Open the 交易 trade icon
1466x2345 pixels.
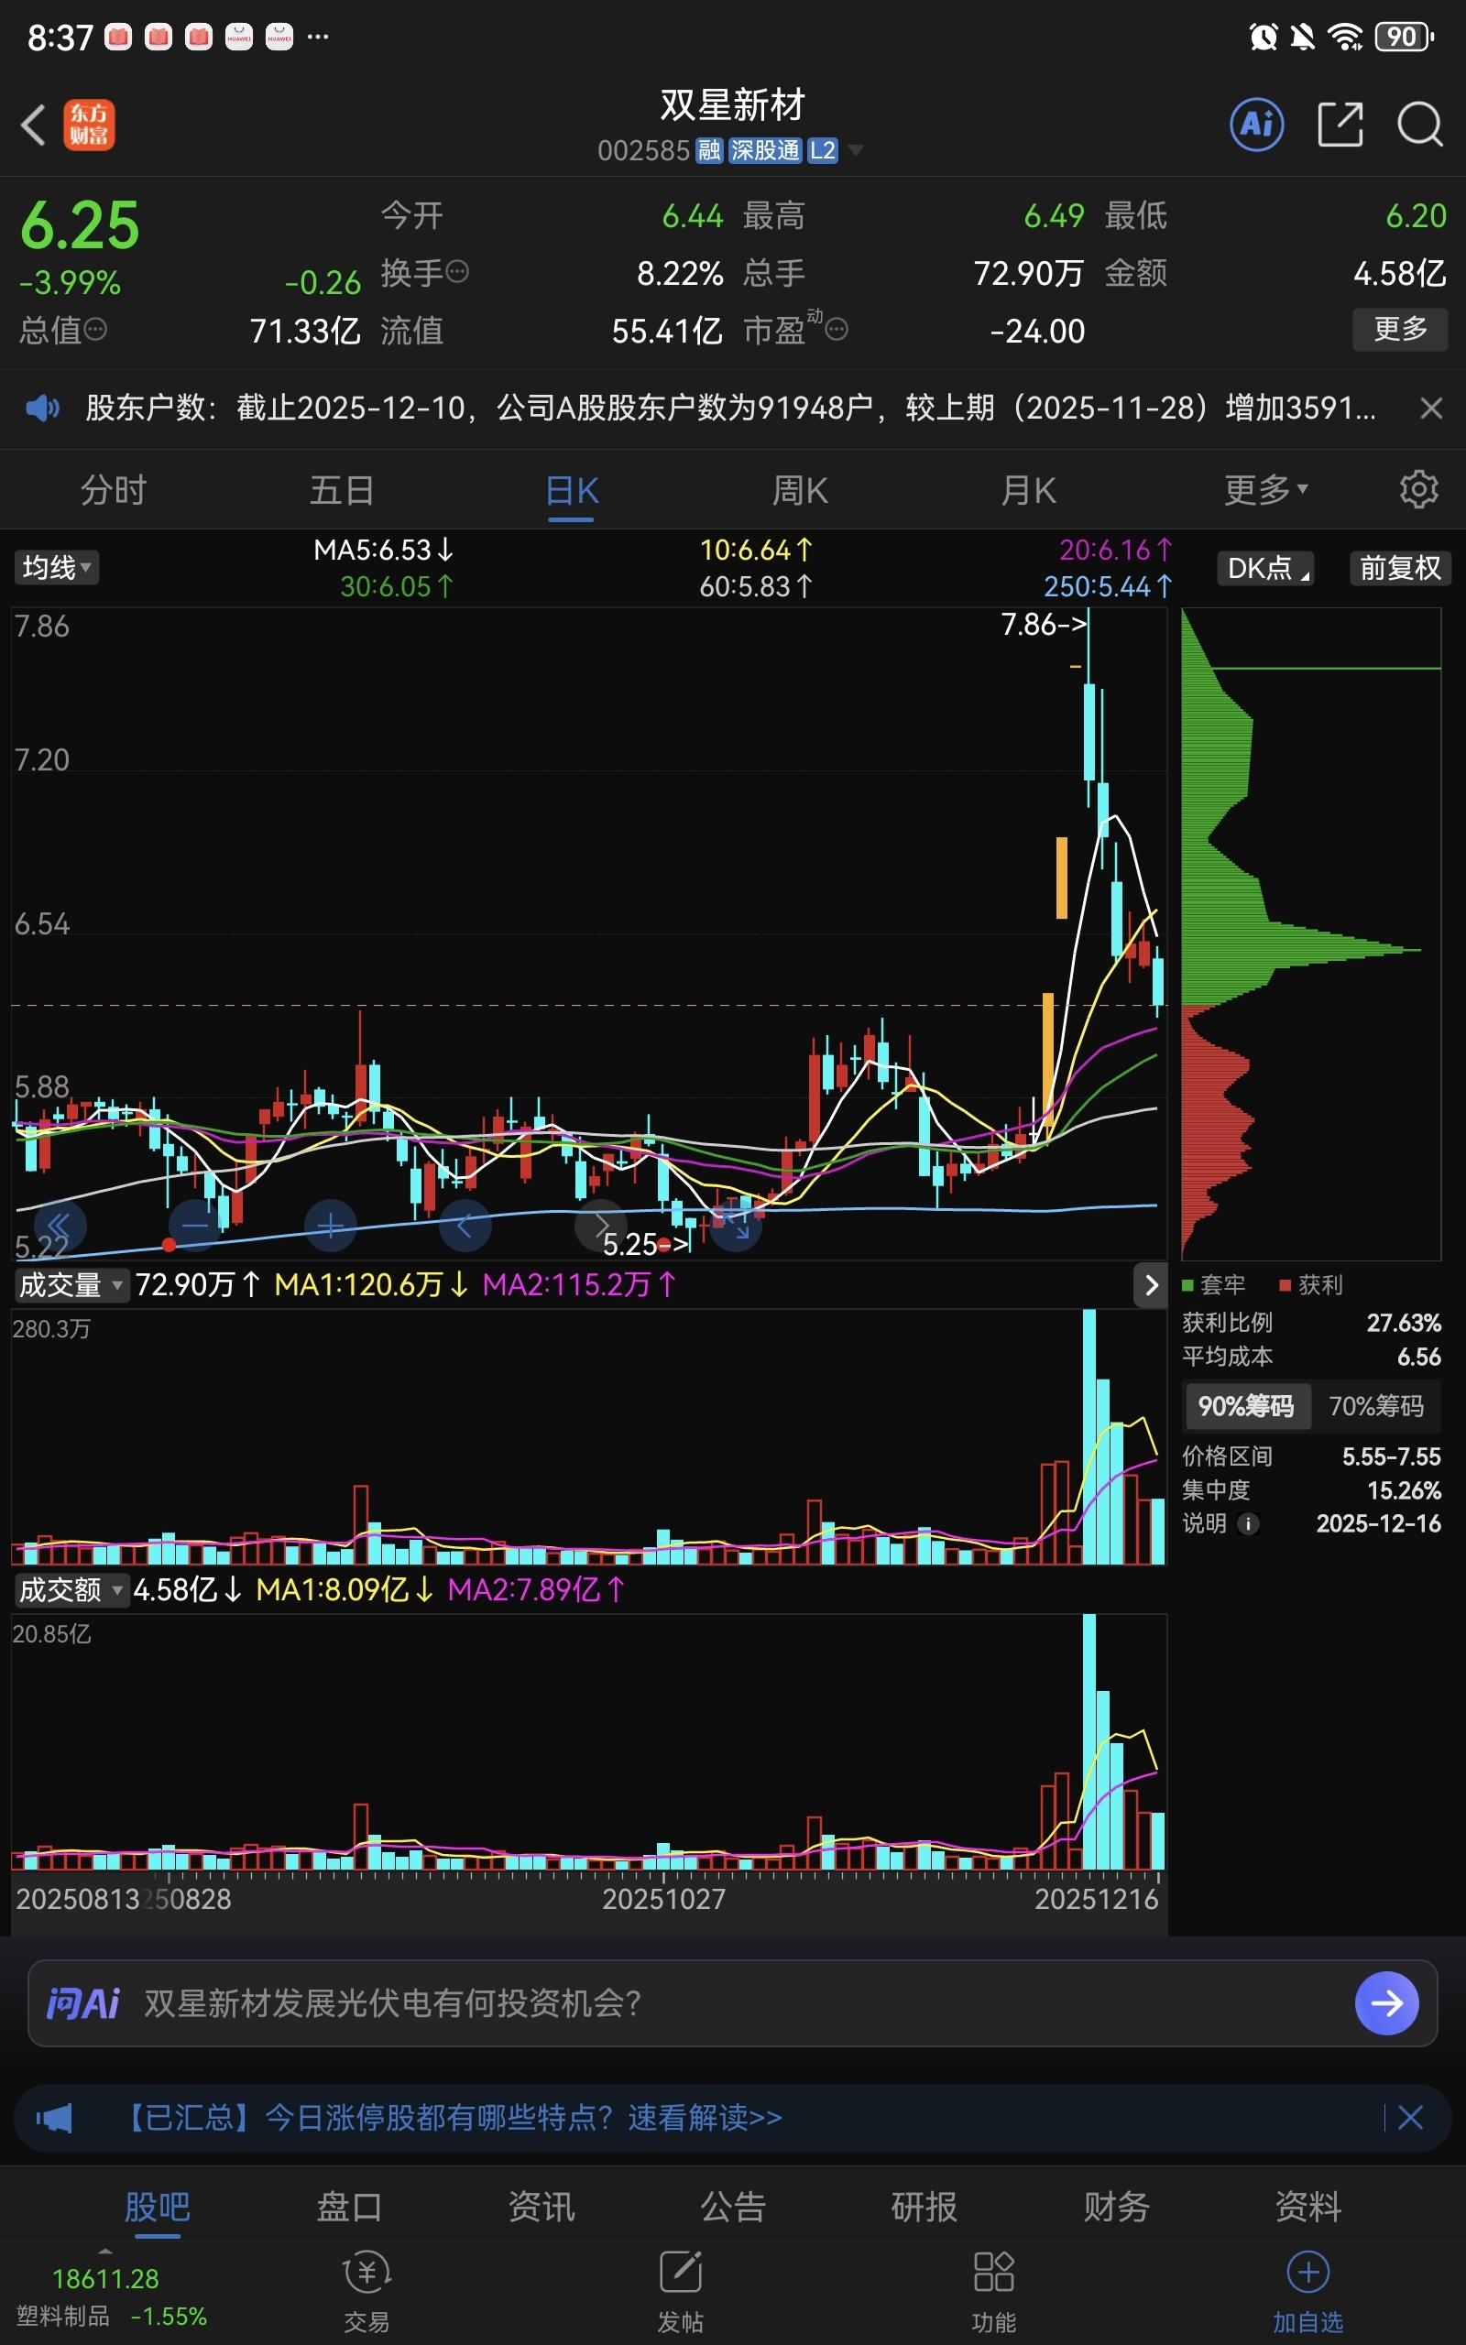(x=366, y=2293)
